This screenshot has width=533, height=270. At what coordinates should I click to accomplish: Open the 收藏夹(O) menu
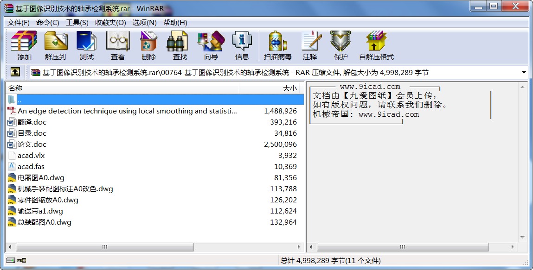[110, 22]
